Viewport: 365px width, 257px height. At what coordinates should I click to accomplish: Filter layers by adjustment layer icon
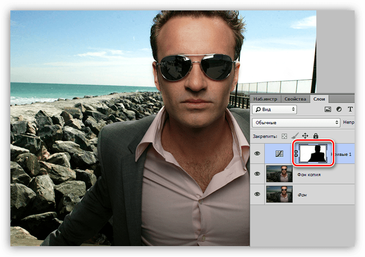tap(339, 109)
